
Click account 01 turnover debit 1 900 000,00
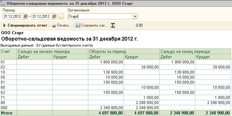(x=112, y=62)
